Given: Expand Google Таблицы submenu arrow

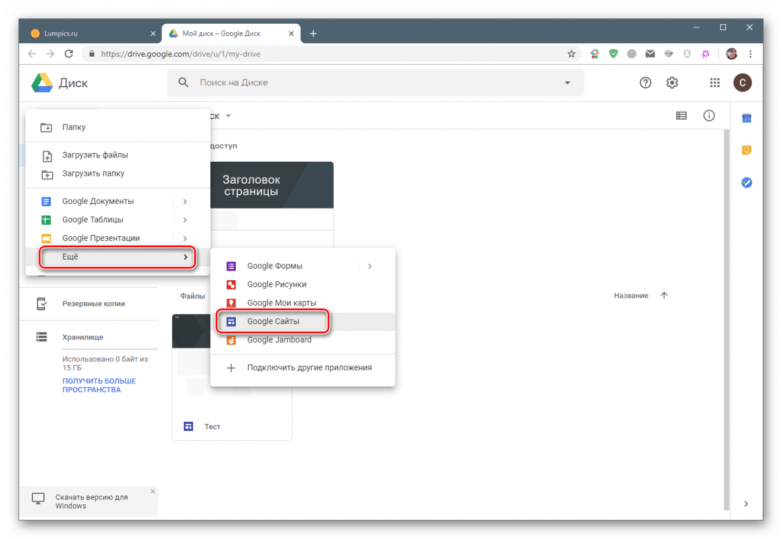Looking at the screenshot, I should (x=185, y=220).
